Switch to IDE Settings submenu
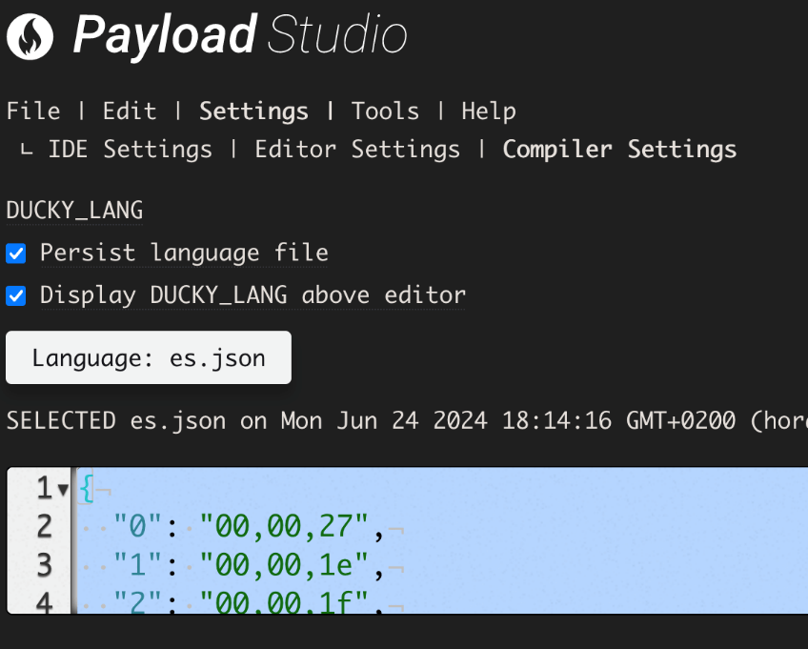 [130, 150]
